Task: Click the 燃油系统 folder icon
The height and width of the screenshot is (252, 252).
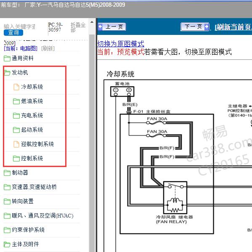Action: [16, 101]
